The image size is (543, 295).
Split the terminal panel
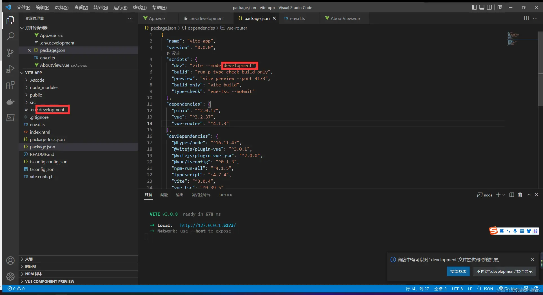(x=512, y=195)
